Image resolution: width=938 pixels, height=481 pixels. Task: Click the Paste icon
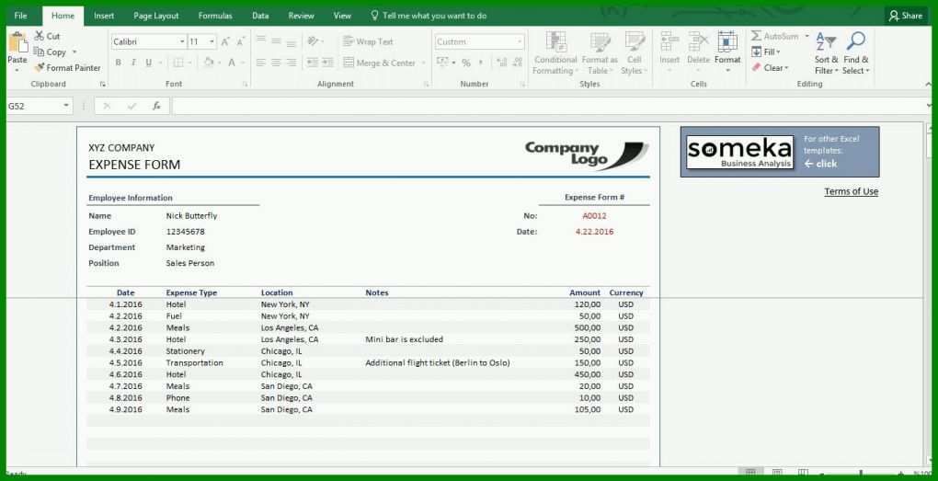point(17,43)
